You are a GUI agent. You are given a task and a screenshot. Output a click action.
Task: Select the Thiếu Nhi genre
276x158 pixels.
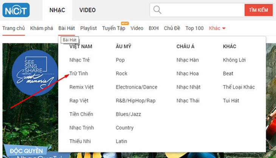[x=80, y=141]
